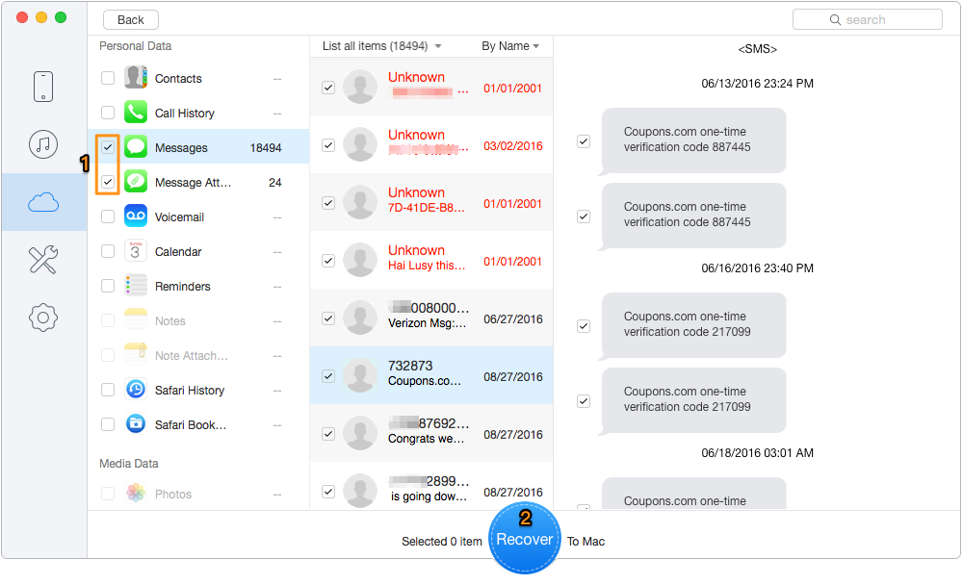Image resolution: width=963 pixels, height=585 pixels.
Task: Click avatar of 732873 Coupons.com conversation
Action: 360,375
